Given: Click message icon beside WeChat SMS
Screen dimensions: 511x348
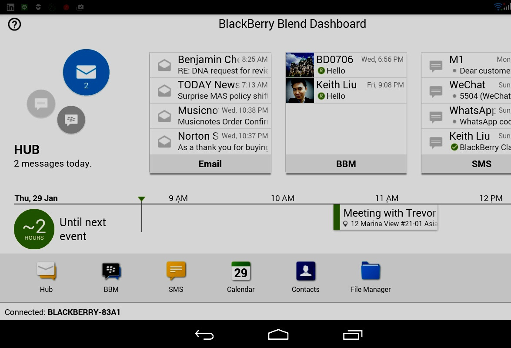Looking at the screenshot, I should [436, 91].
